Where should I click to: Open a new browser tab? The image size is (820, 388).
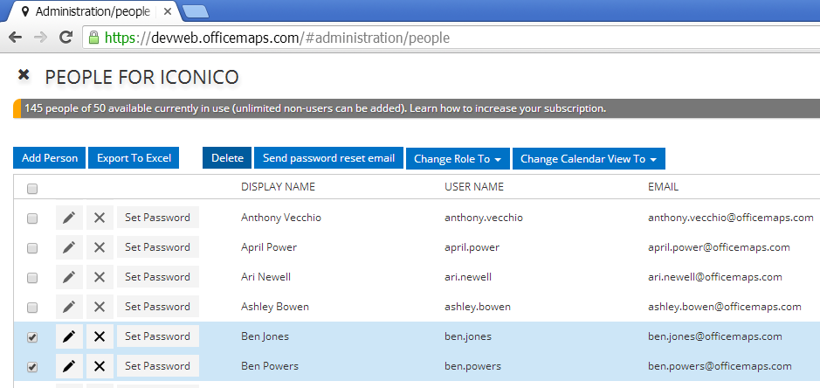pos(196,11)
